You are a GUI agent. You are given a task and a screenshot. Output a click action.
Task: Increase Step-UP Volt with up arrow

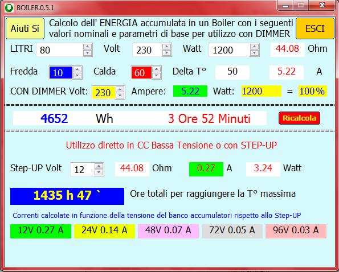click(x=99, y=166)
